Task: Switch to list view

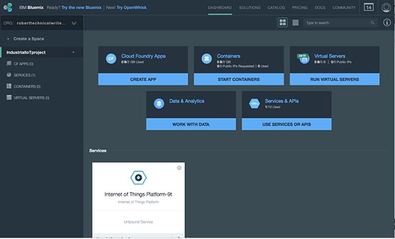Action: pyautogui.click(x=296, y=22)
